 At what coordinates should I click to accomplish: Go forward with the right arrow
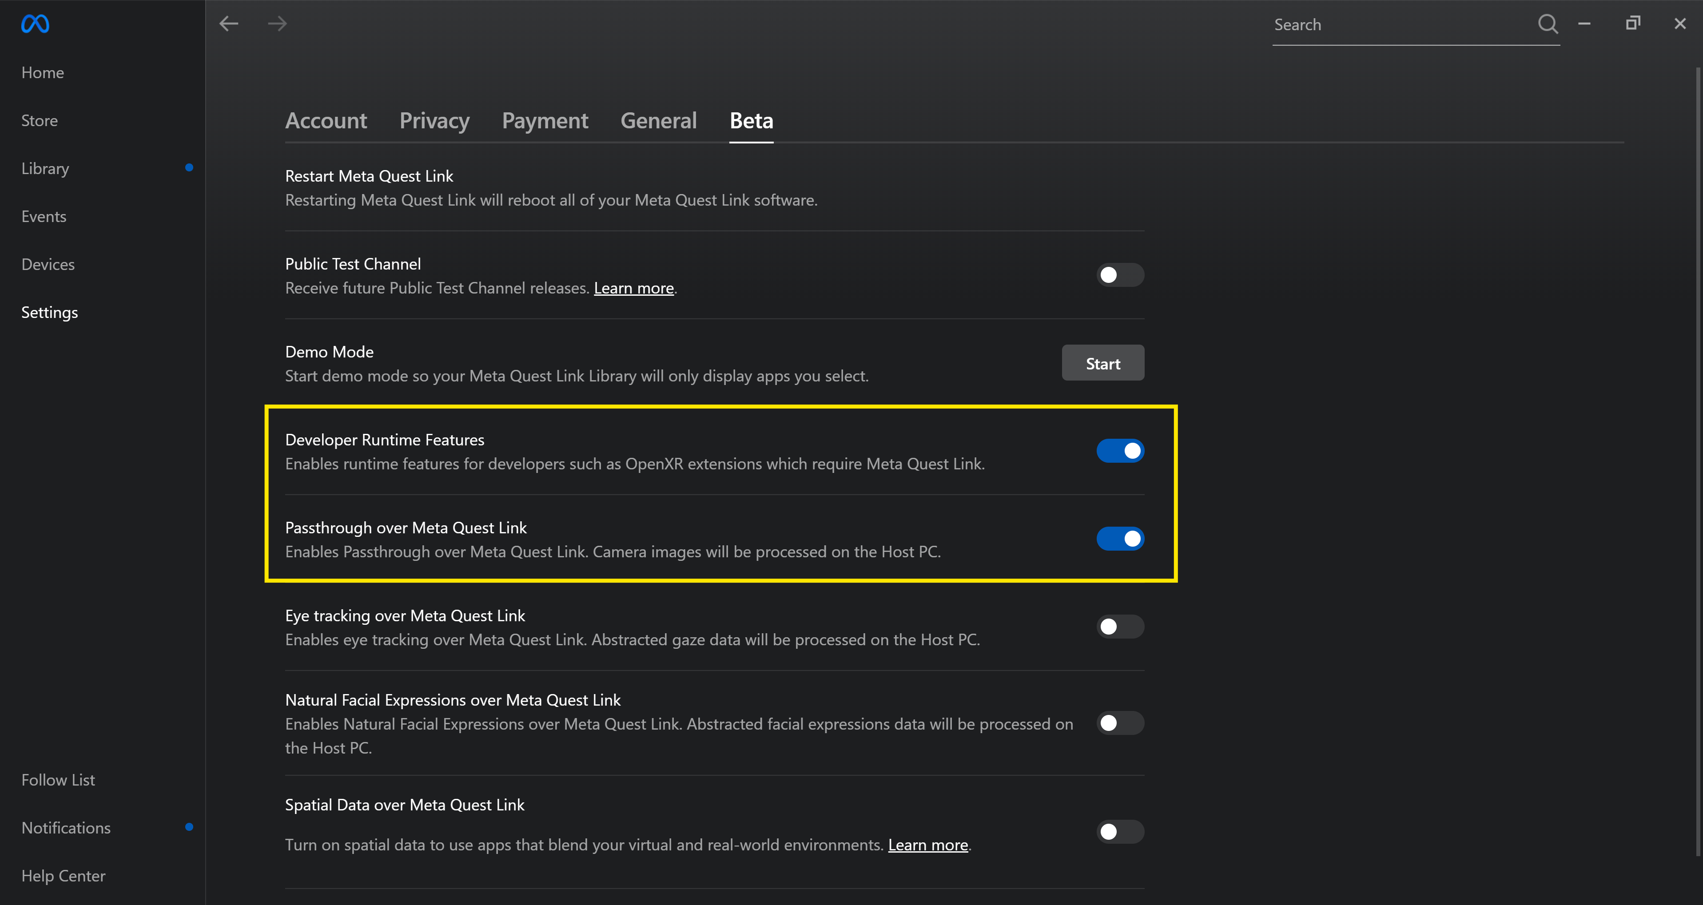tap(277, 24)
